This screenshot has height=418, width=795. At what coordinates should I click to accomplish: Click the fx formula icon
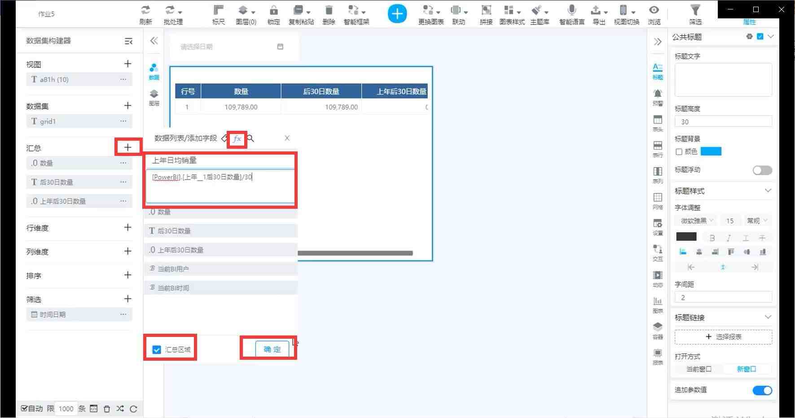point(237,138)
